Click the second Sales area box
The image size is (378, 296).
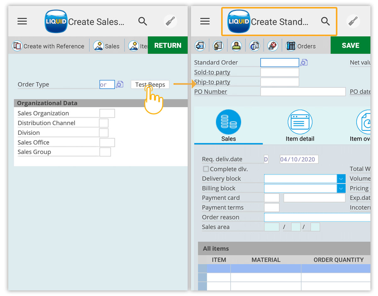[296, 227]
